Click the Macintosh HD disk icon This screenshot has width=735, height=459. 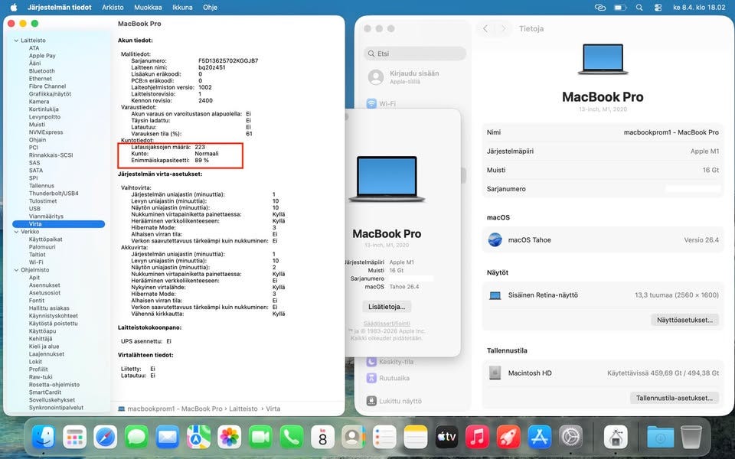(495, 373)
